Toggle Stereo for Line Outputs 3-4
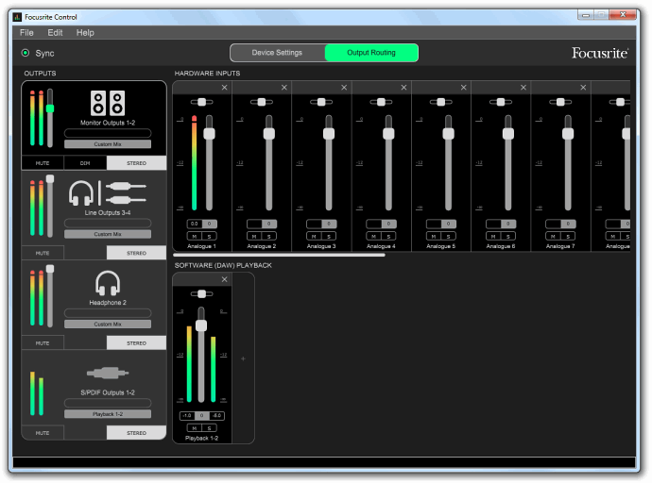 (136, 253)
